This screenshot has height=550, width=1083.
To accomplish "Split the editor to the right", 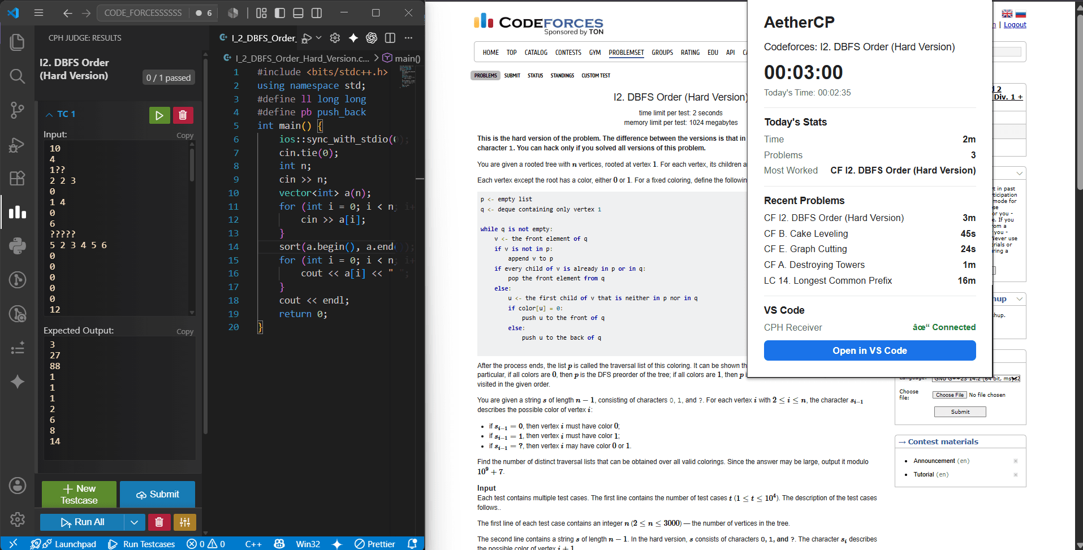I will tap(390, 37).
